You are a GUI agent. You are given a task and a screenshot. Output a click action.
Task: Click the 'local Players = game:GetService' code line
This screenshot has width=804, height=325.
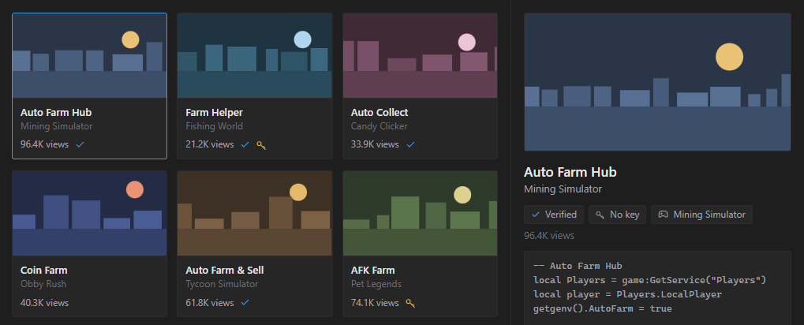[x=649, y=280]
